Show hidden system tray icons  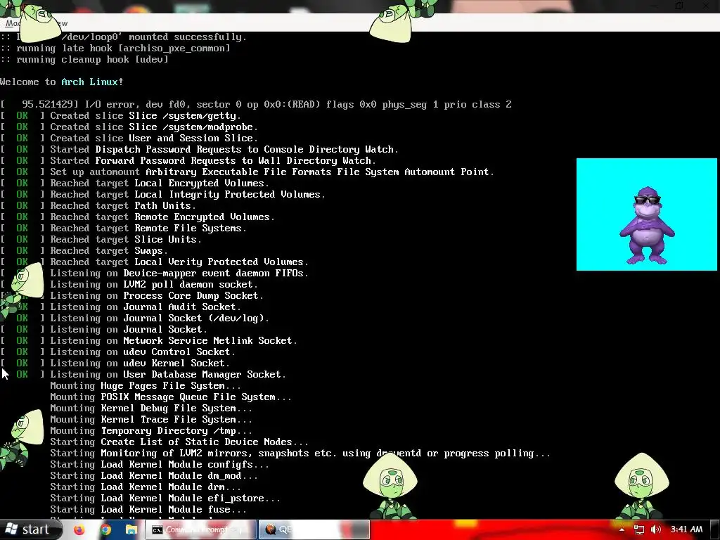click(622, 529)
